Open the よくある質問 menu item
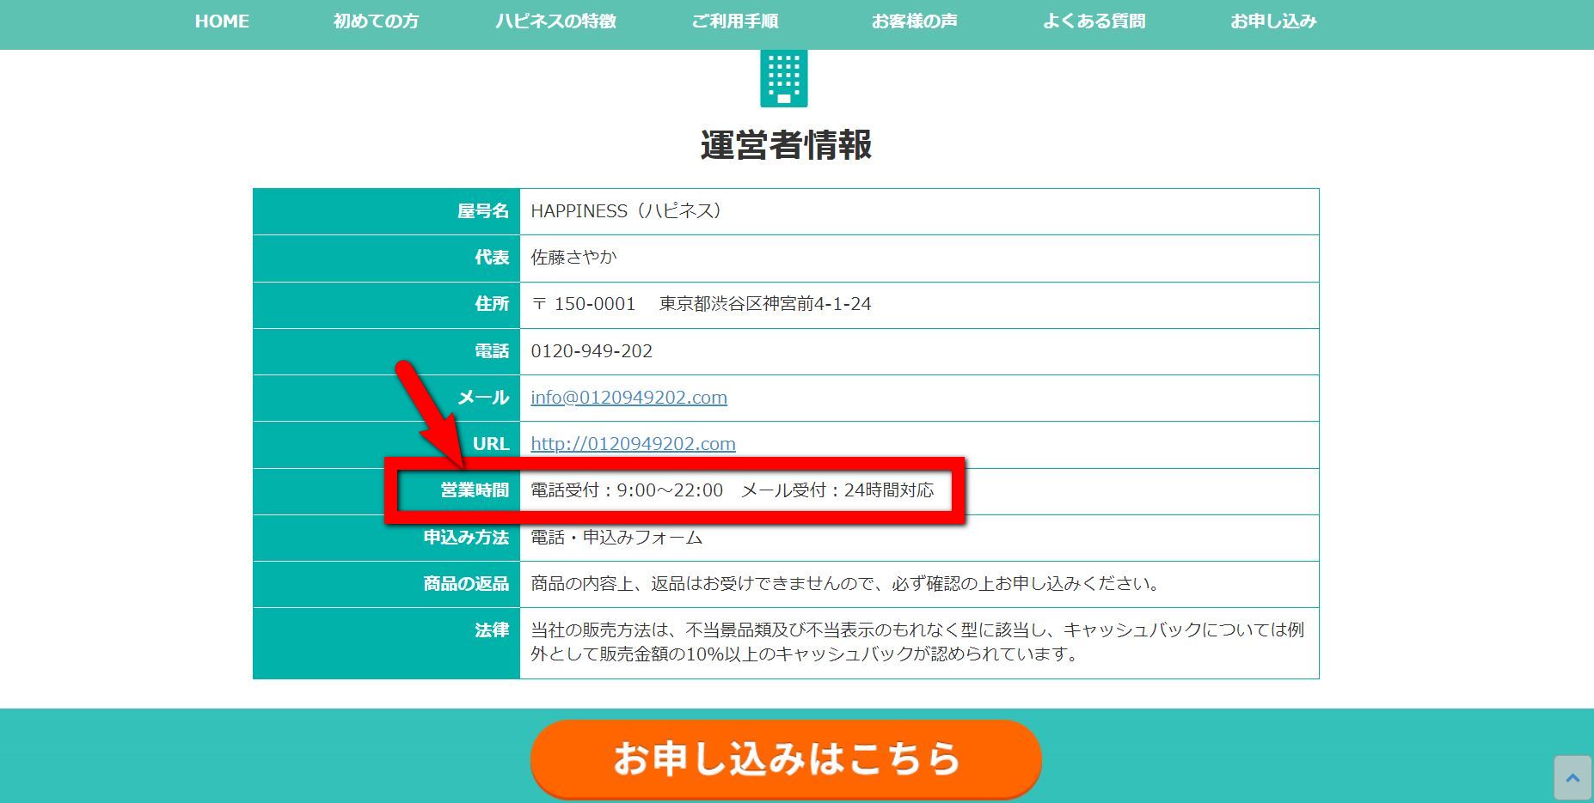Image resolution: width=1594 pixels, height=803 pixels. pyautogui.click(x=1094, y=21)
